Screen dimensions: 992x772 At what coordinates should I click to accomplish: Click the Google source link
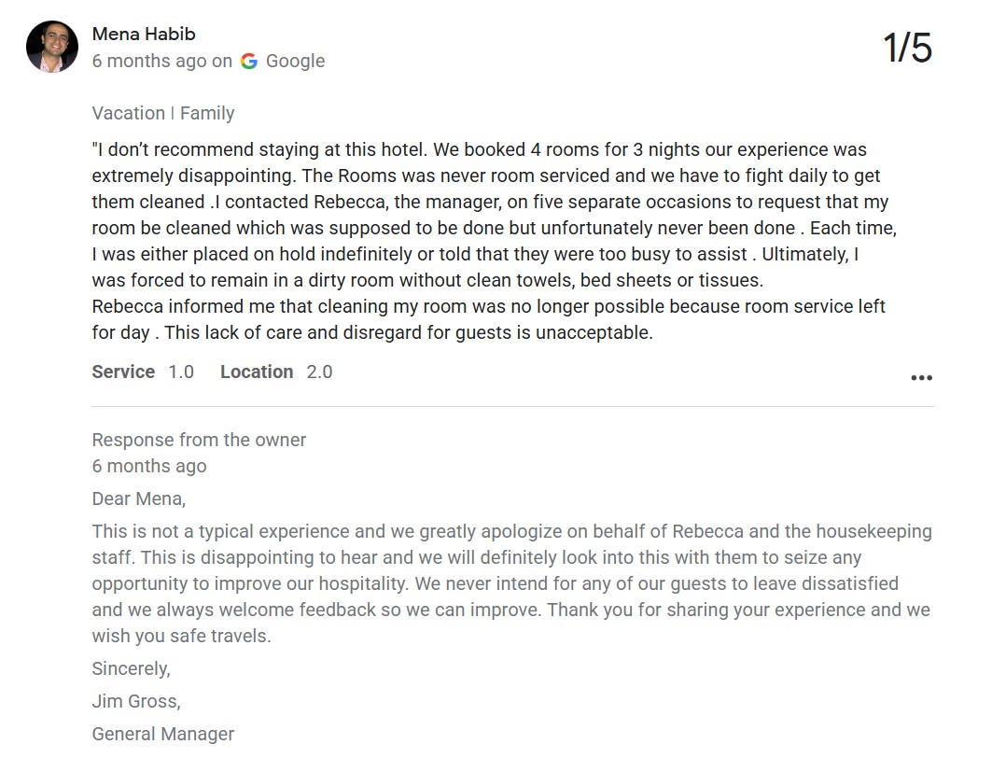[x=295, y=61]
